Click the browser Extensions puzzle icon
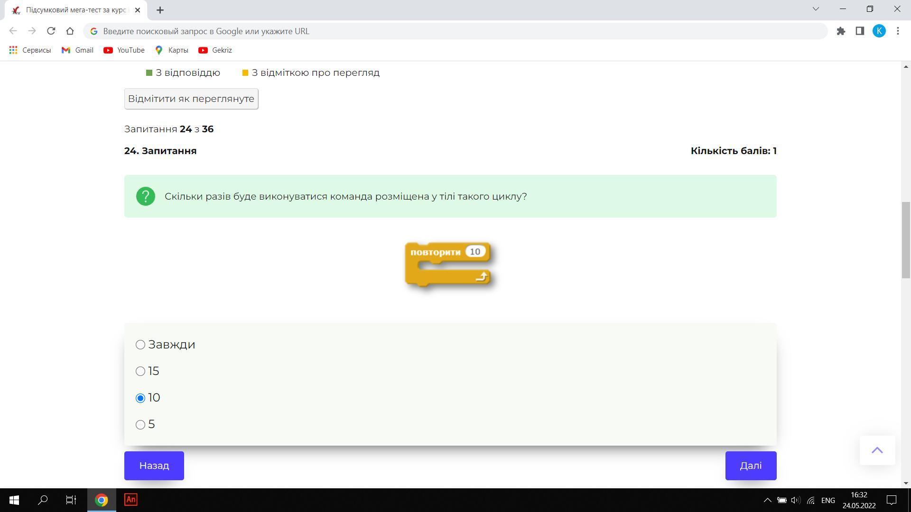The height and width of the screenshot is (512, 911). (x=841, y=31)
